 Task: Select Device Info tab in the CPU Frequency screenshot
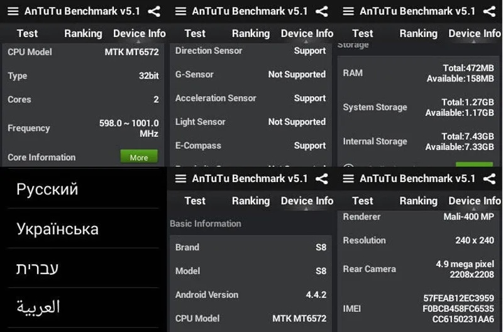139,33
